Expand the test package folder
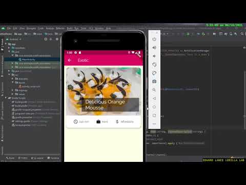 (12, 67)
